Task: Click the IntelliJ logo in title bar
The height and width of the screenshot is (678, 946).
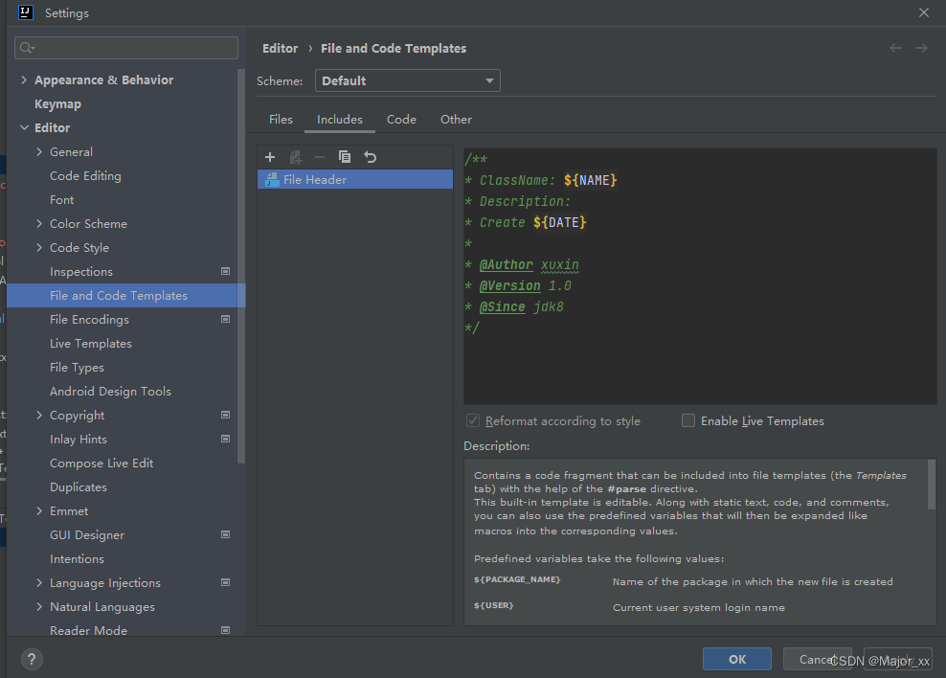Action: 26,12
